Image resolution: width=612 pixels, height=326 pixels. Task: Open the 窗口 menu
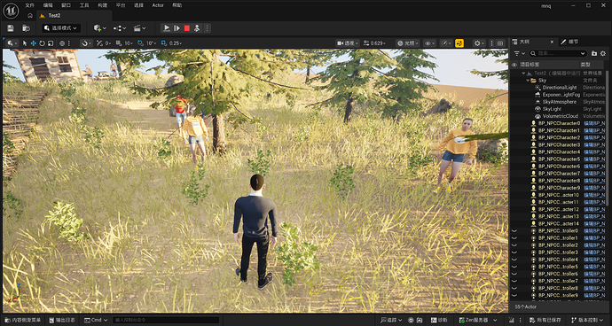[x=67, y=5]
